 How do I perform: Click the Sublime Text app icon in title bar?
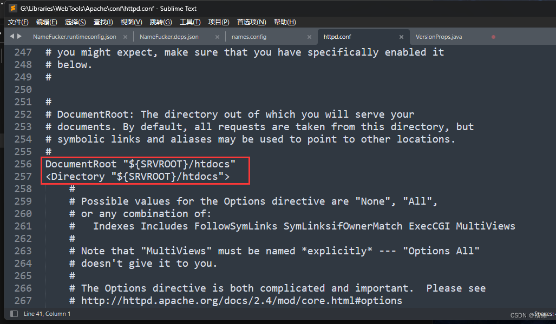[12, 8]
